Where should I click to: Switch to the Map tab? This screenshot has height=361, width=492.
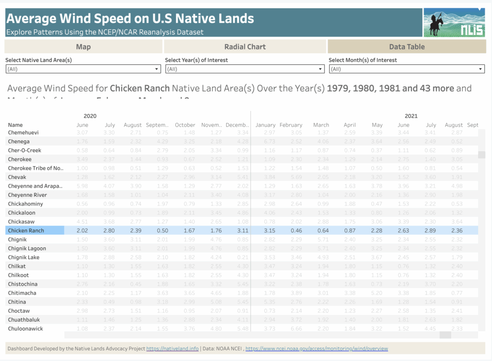(83, 47)
